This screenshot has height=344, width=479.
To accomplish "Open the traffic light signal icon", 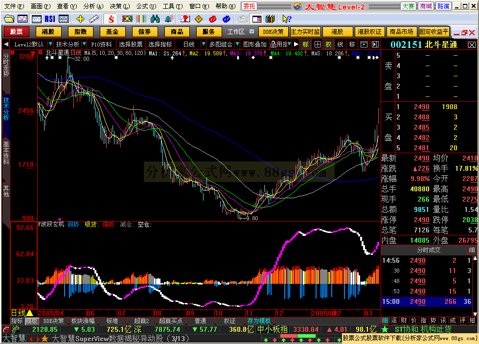I will 127,19.
